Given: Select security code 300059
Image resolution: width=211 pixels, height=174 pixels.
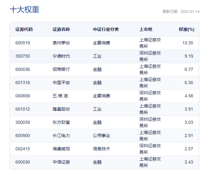Looking at the screenshot, I should coord(23,122).
